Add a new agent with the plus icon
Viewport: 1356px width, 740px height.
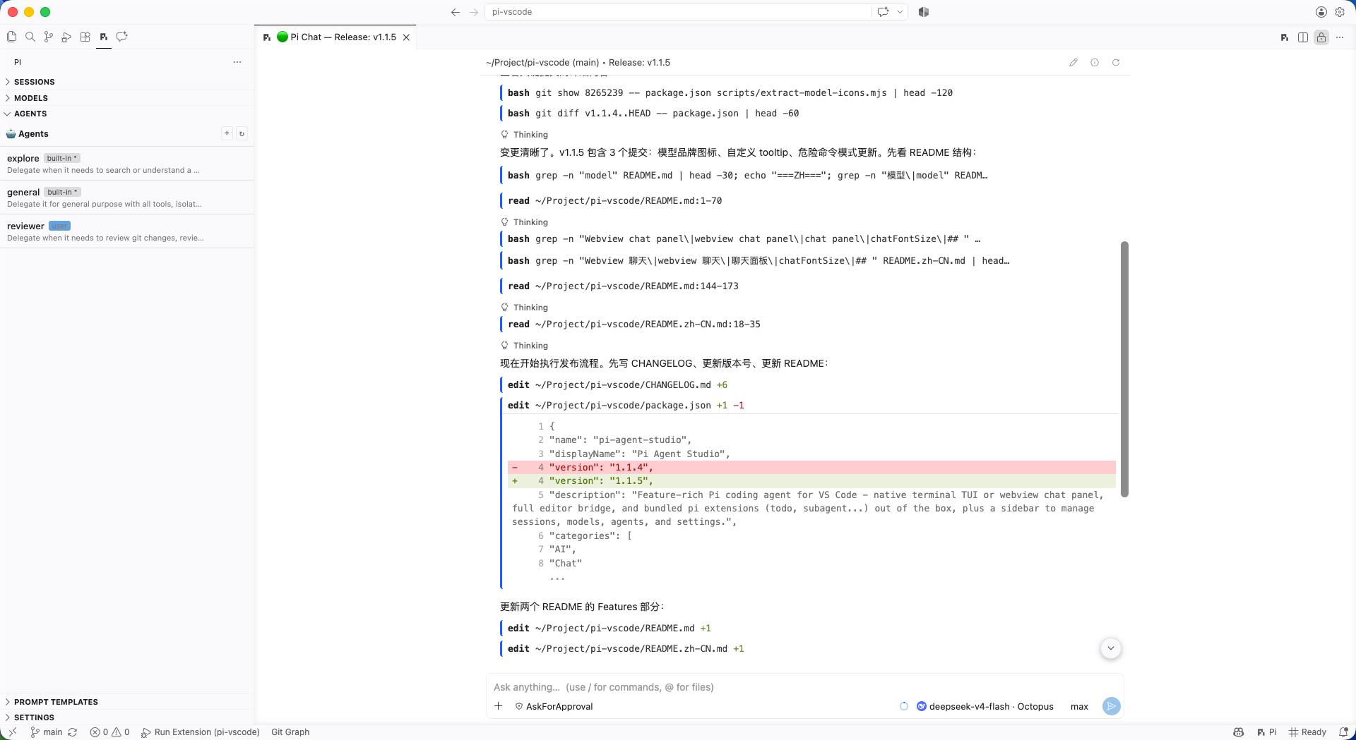coord(227,133)
